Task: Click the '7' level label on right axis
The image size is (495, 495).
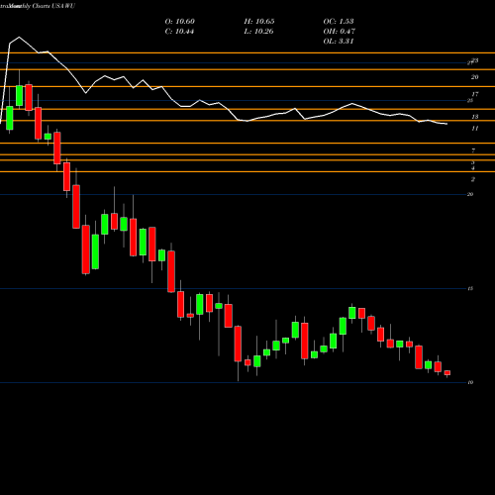Action: pyautogui.click(x=473, y=150)
